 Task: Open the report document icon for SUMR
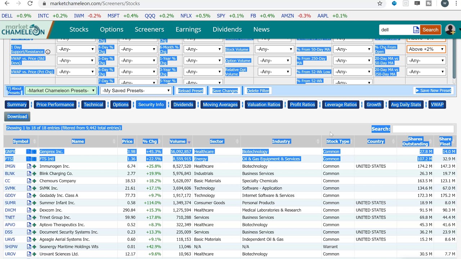[29, 203]
